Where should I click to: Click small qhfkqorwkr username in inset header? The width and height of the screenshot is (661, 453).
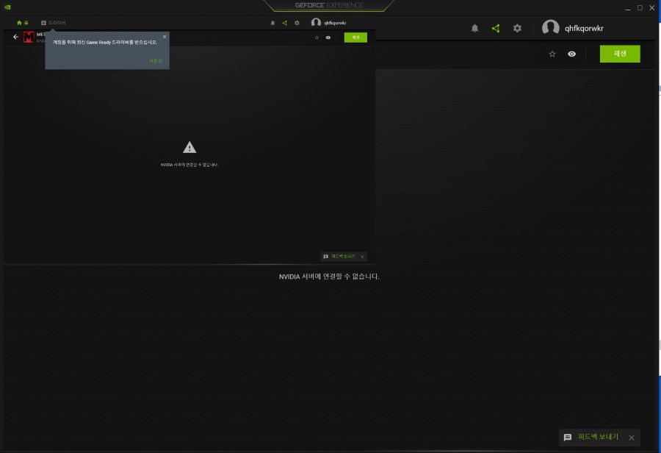click(335, 23)
